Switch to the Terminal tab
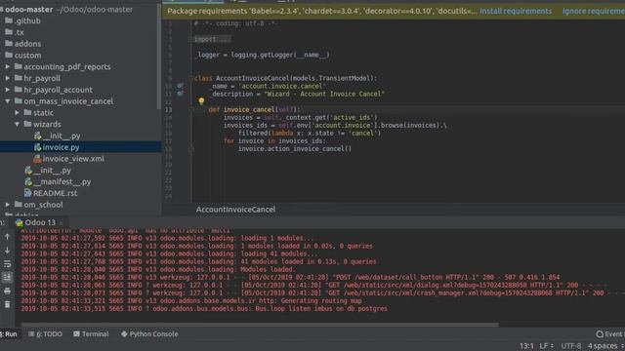The image size is (625, 351). coord(91,333)
